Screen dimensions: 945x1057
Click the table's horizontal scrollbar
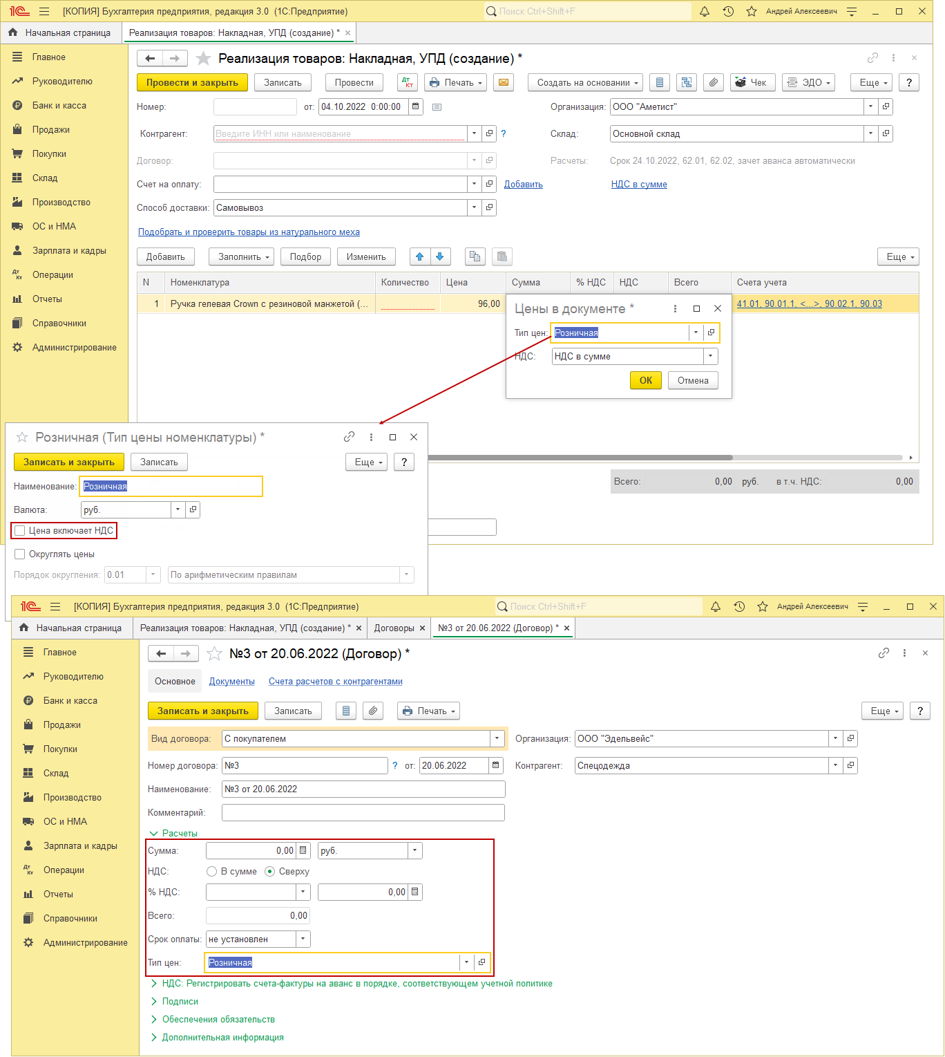[x=580, y=458]
